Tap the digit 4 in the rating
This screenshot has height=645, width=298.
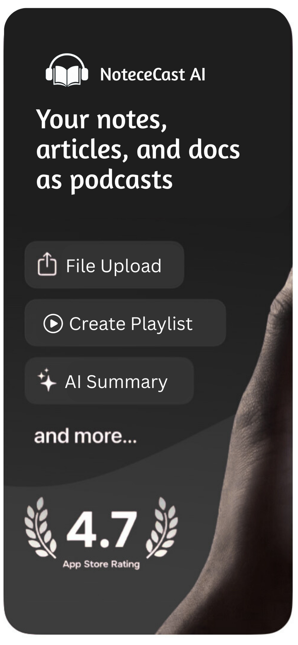[82, 529]
